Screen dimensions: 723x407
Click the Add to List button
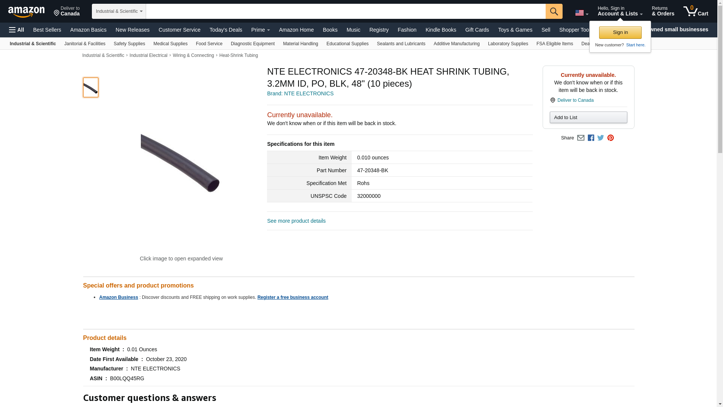(x=588, y=118)
